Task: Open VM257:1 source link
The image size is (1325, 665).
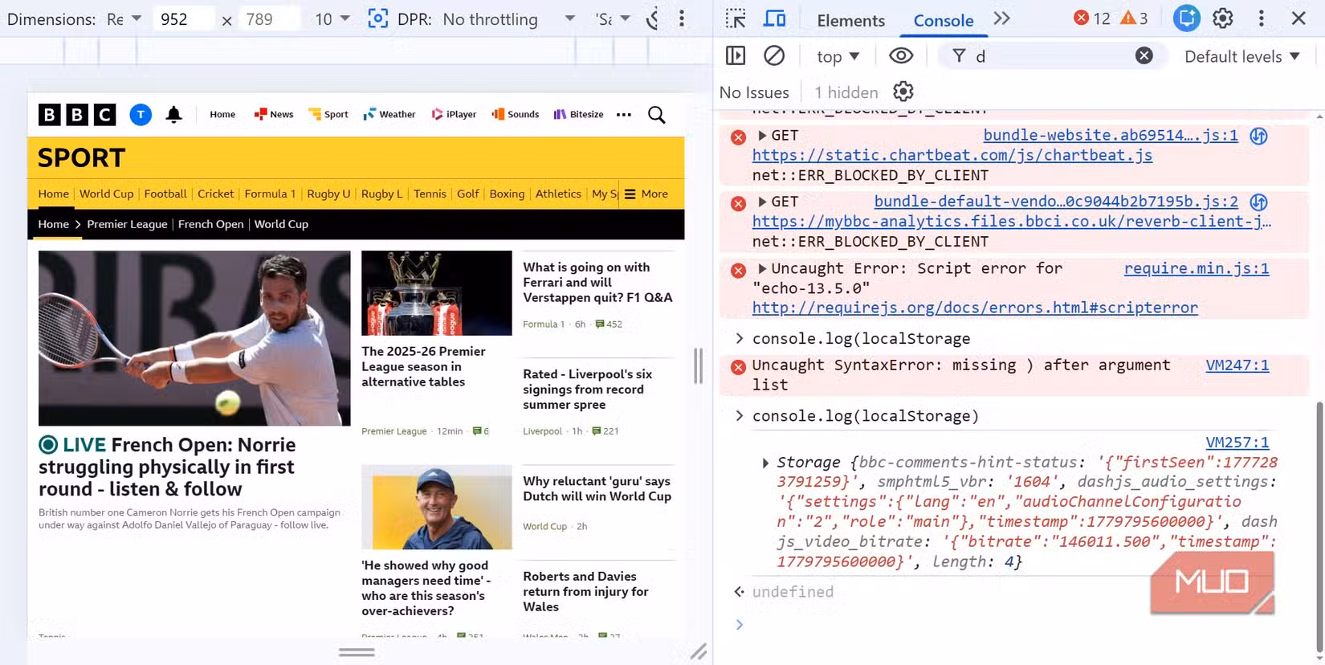Action: coord(1237,443)
